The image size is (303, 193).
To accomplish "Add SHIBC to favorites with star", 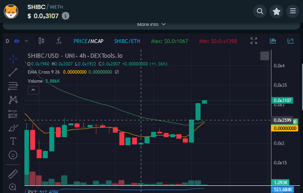I will (277, 11).
